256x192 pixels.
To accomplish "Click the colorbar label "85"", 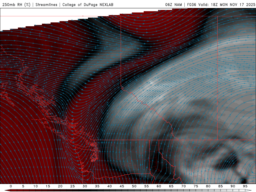I will tap(220, 186).
